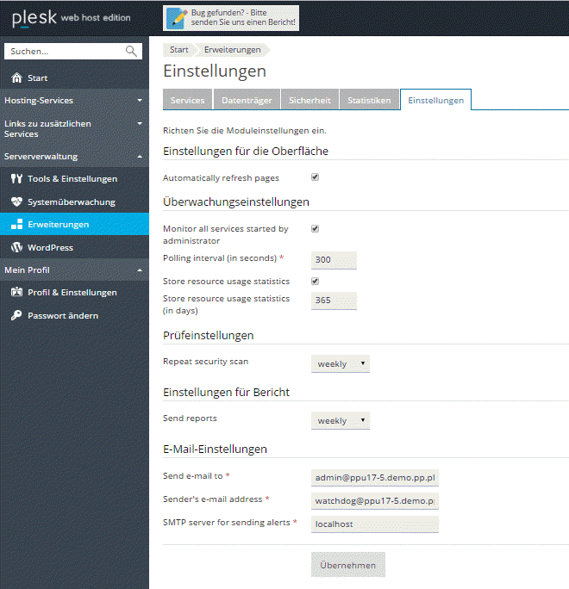The image size is (569, 589).
Task: Select the Einstellungen tab
Action: (436, 100)
